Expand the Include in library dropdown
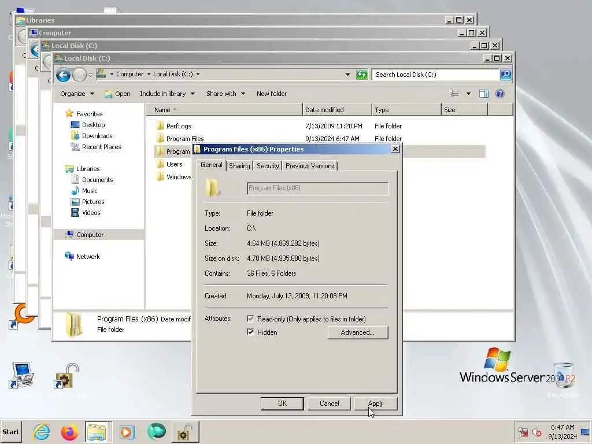The height and width of the screenshot is (444, 592). point(167,94)
